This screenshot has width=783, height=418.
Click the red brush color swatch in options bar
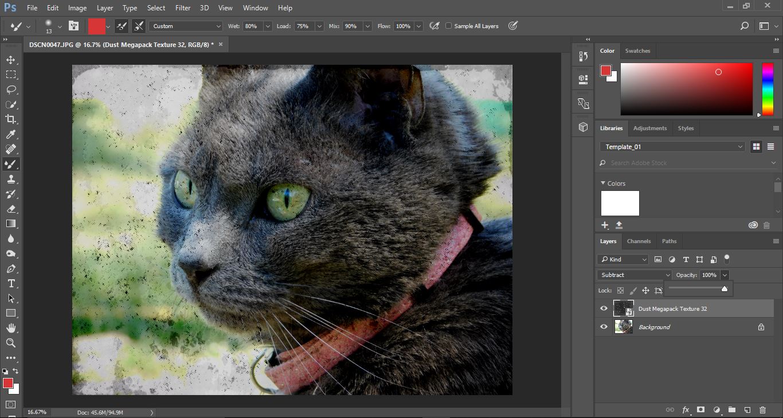click(96, 26)
